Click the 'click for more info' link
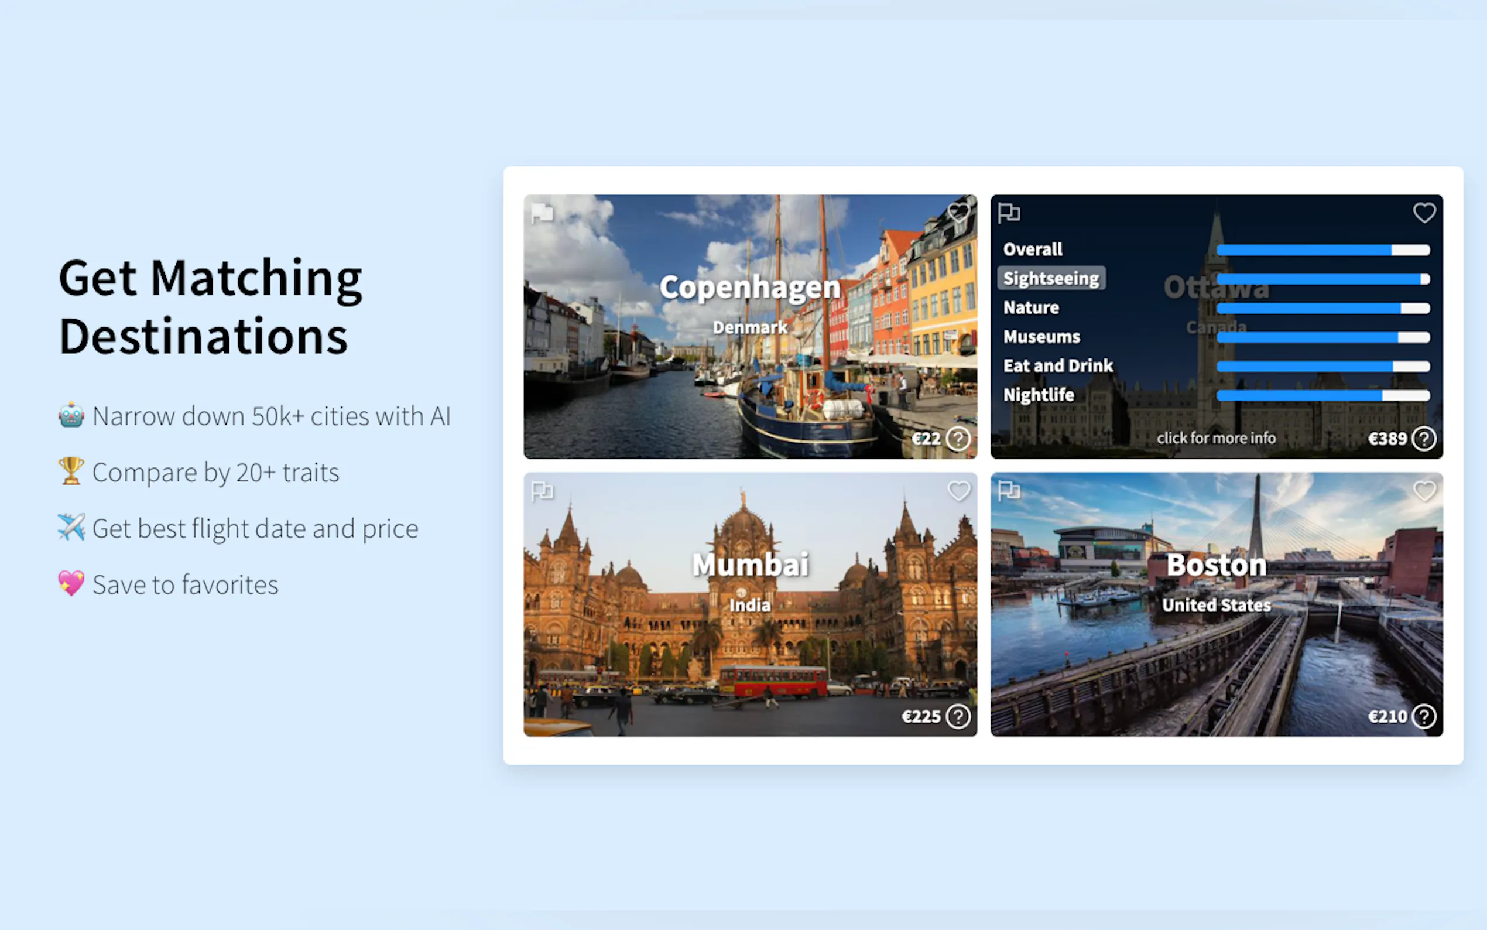The height and width of the screenshot is (930, 1487). (1216, 438)
